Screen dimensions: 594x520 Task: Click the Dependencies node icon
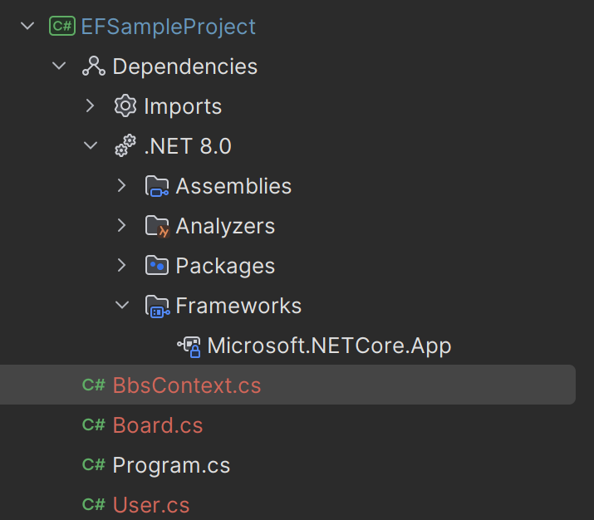pyautogui.click(x=93, y=66)
